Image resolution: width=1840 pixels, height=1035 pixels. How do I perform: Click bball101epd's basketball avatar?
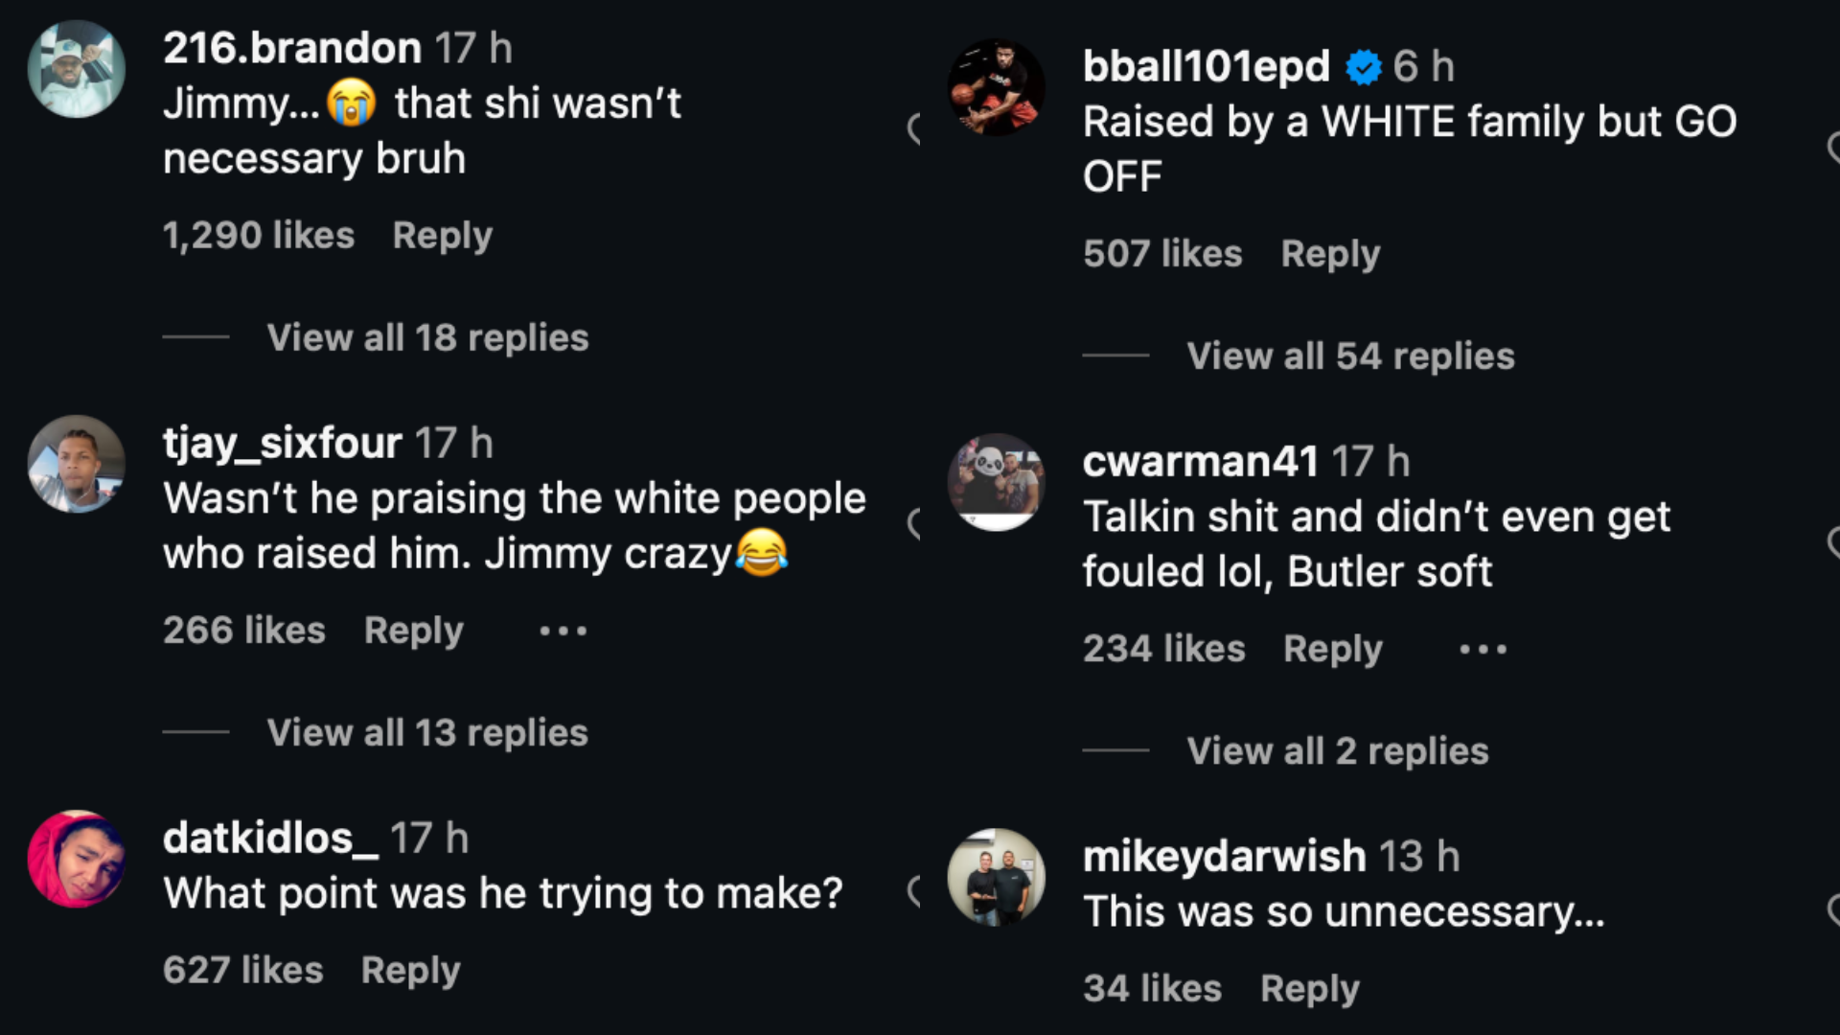[997, 88]
